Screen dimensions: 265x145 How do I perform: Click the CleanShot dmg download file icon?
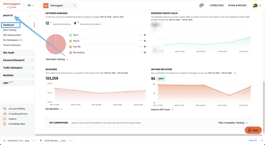click(x=4, y=140)
